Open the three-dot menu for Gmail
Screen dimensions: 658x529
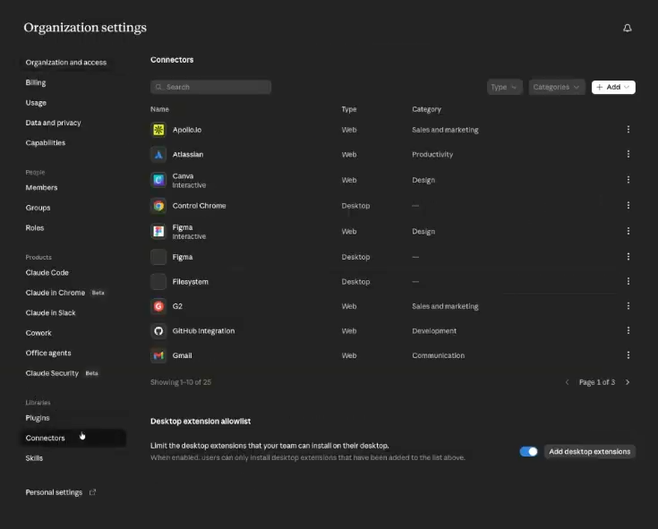[628, 355]
